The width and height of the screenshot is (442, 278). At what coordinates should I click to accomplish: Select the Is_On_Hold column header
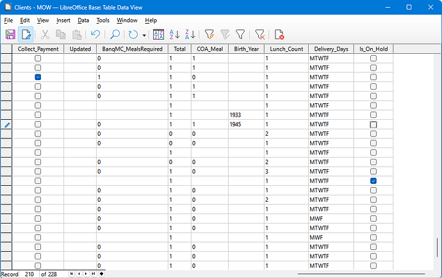click(x=373, y=49)
